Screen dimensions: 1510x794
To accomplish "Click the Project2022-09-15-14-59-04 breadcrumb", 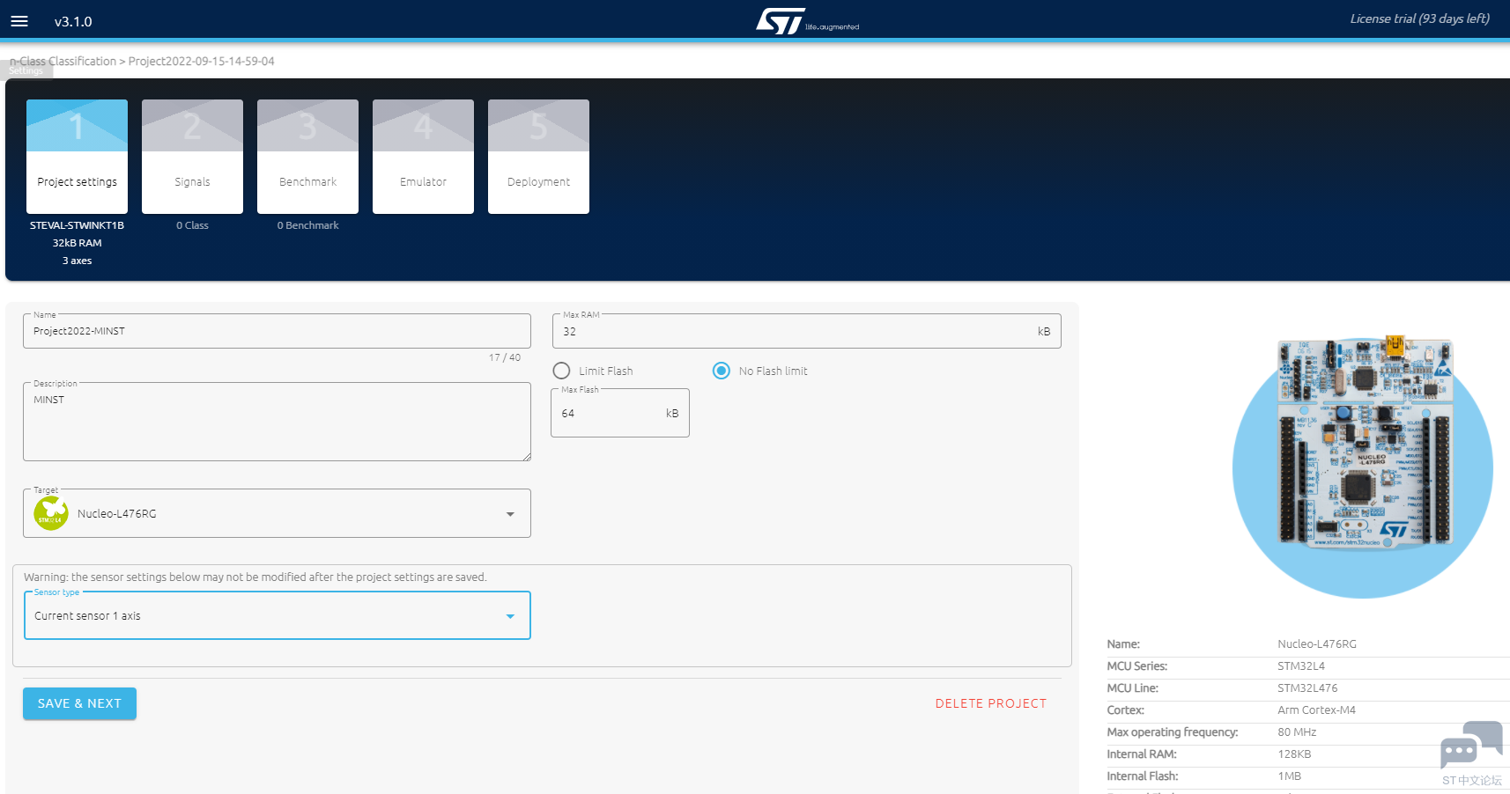I will coord(201,61).
